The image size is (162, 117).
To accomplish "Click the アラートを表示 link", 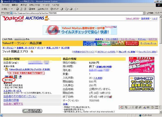I will pyautogui.click(x=112, y=39).
